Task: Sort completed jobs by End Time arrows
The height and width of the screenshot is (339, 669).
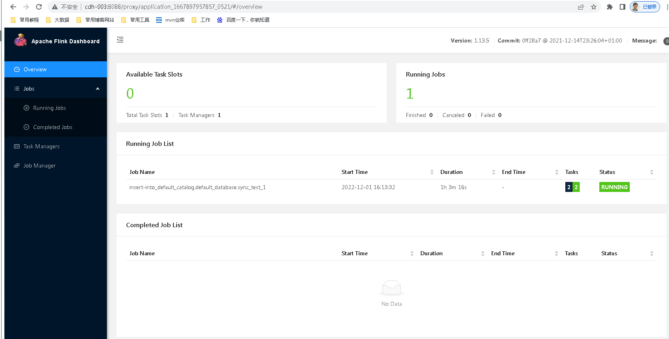Action: (556, 253)
